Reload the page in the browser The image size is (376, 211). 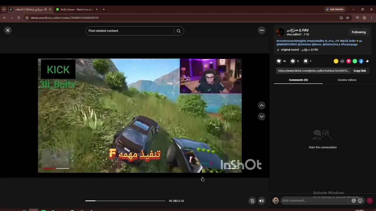19,18
